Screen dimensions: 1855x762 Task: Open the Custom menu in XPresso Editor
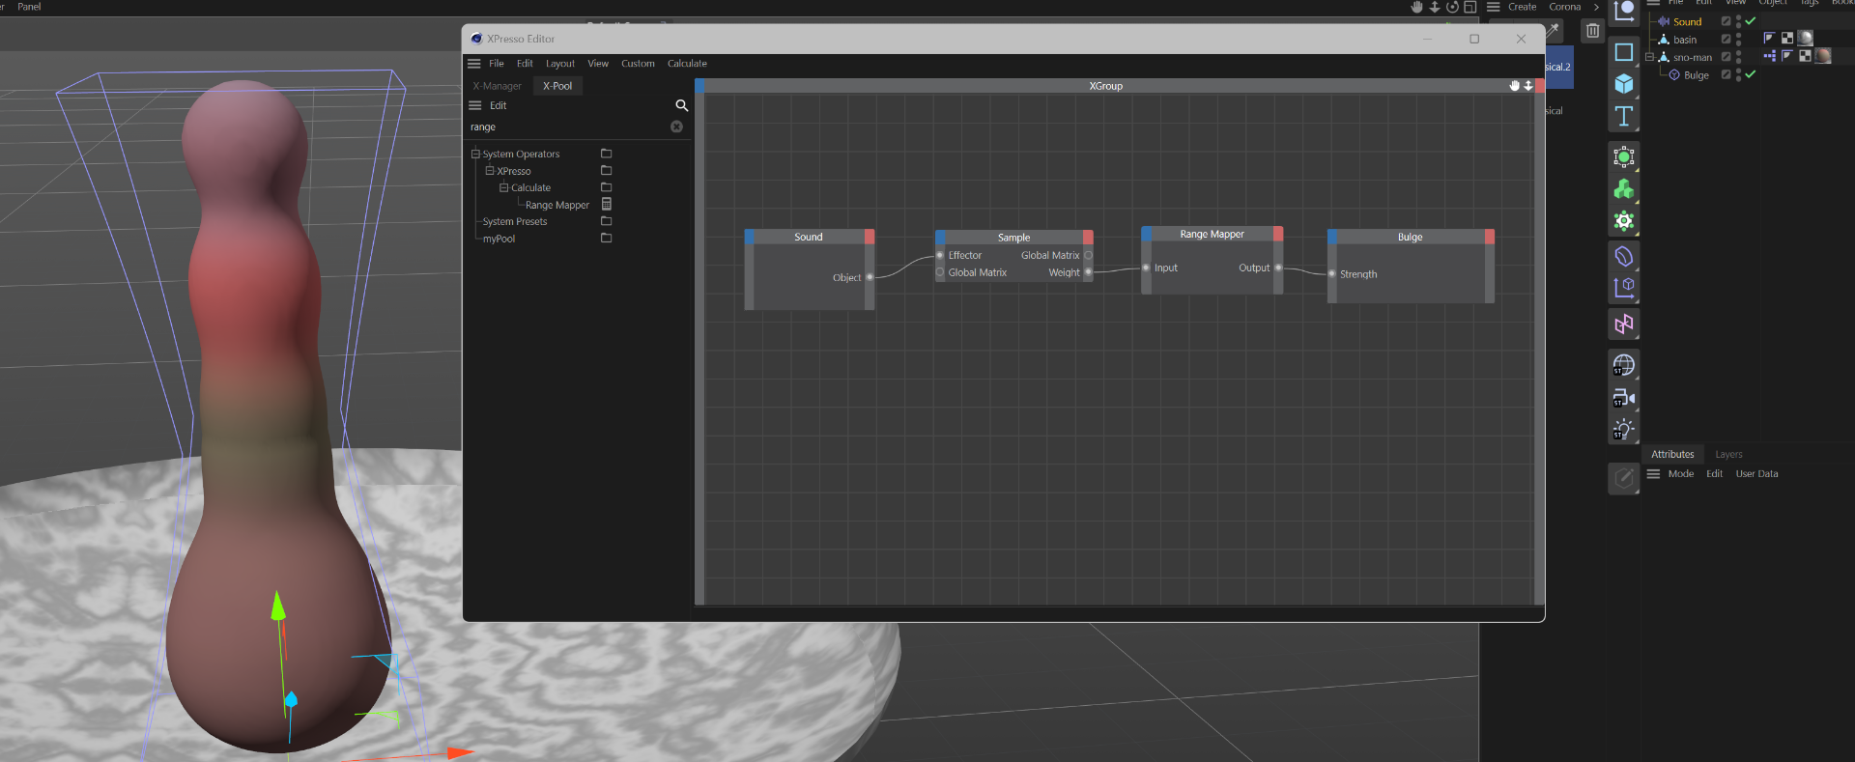tap(638, 64)
